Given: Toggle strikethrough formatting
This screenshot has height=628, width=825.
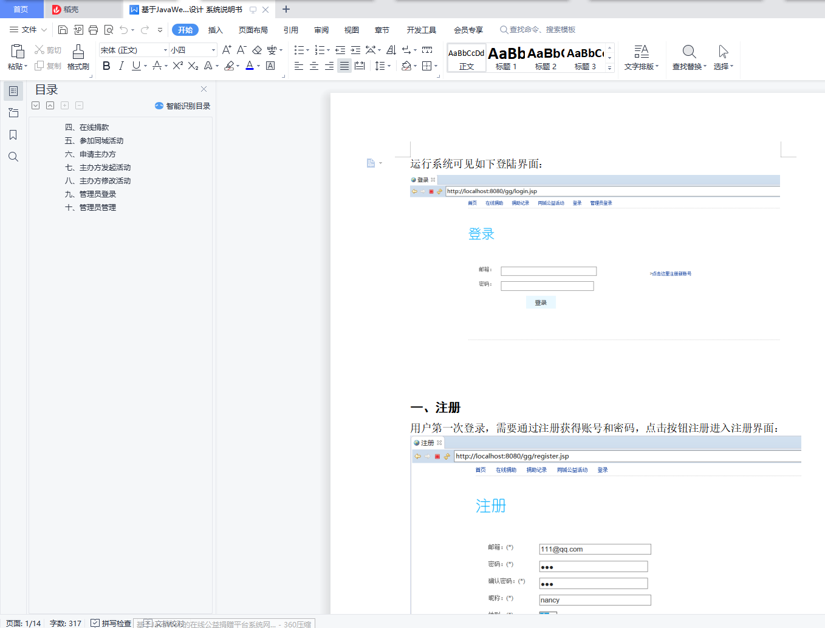Looking at the screenshot, I should click(157, 66).
